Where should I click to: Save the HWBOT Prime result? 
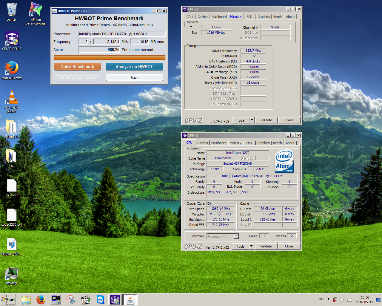pos(134,77)
